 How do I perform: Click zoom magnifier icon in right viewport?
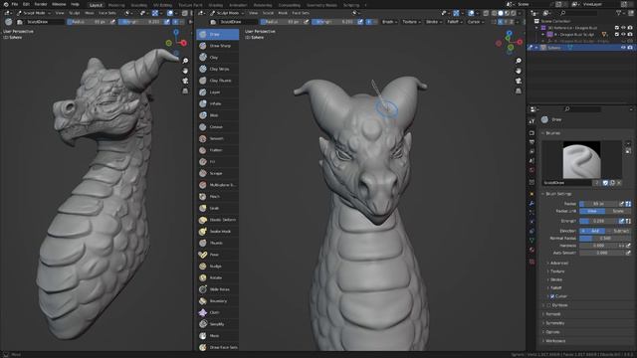(519, 61)
